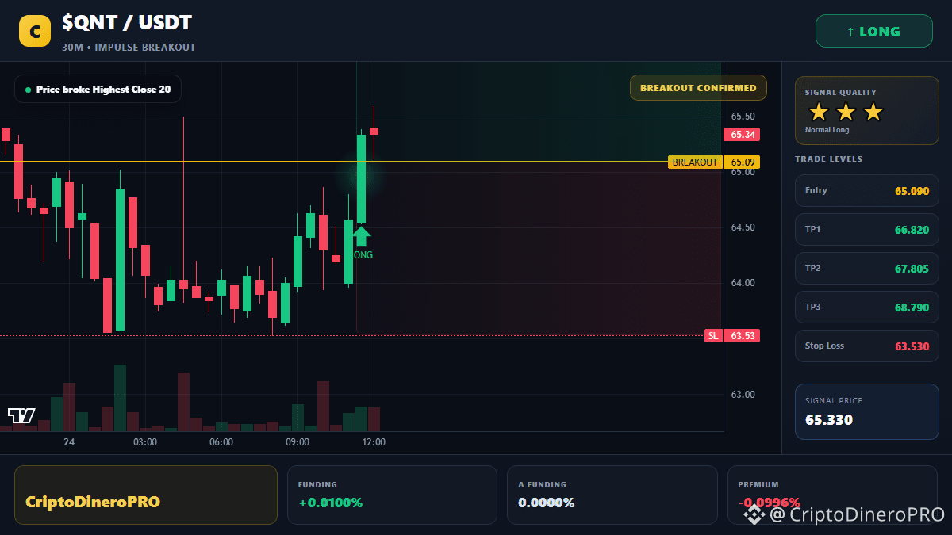Click the BREAKOUT CONFIRMED badge
952x535 pixels.
(x=698, y=88)
